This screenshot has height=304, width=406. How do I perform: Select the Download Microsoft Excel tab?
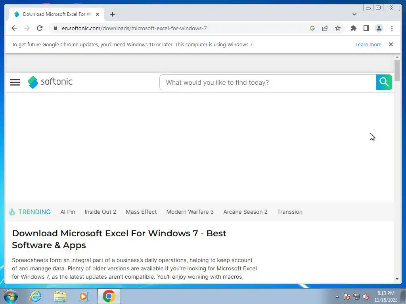click(x=56, y=14)
